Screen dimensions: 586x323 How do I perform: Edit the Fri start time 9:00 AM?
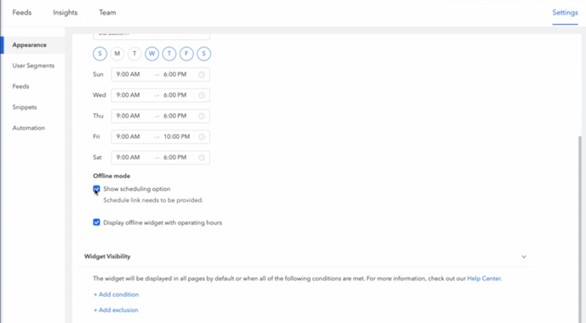(128, 136)
